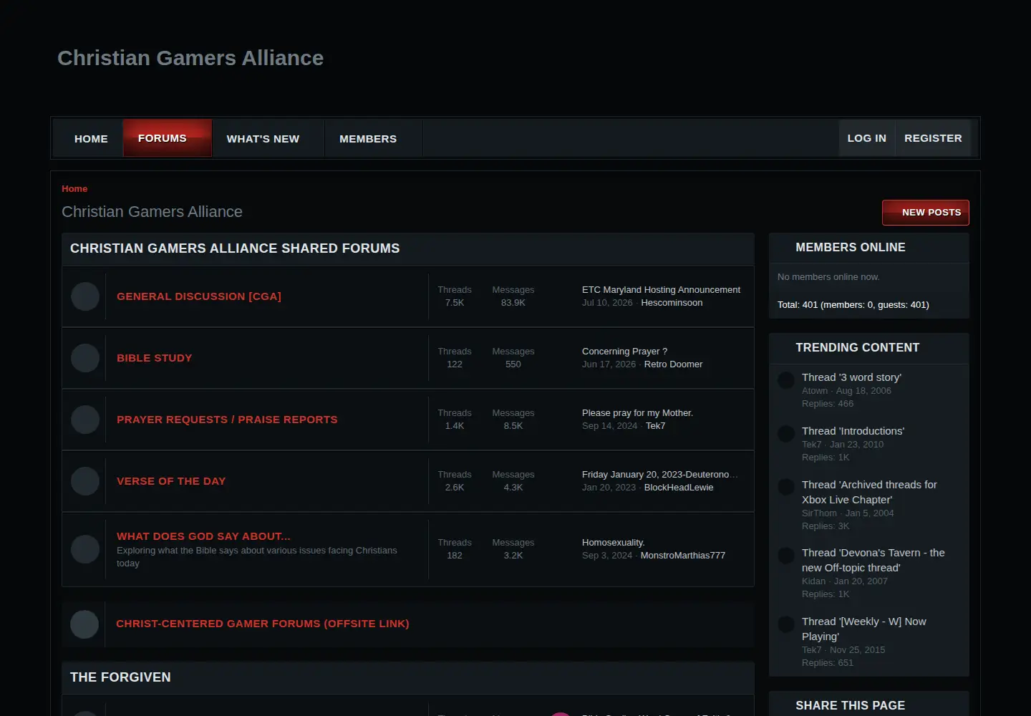Click the Christian Gamers Alliance site title

(190, 58)
